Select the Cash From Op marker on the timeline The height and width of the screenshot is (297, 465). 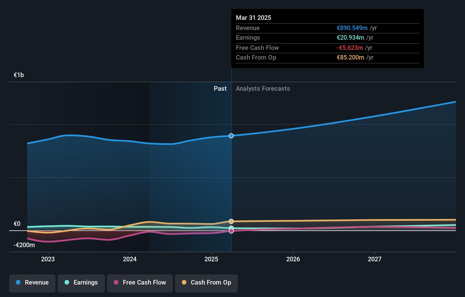coord(231,221)
